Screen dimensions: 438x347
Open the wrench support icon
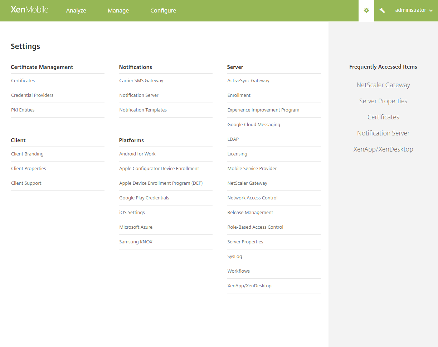point(382,10)
